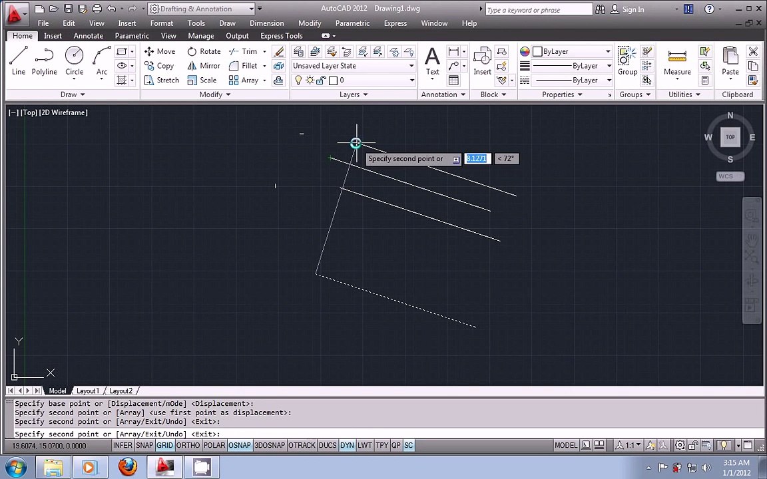The height and width of the screenshot is (479, 767).
Task: Click the Erase icon in Modify panel
Action: 278,51
